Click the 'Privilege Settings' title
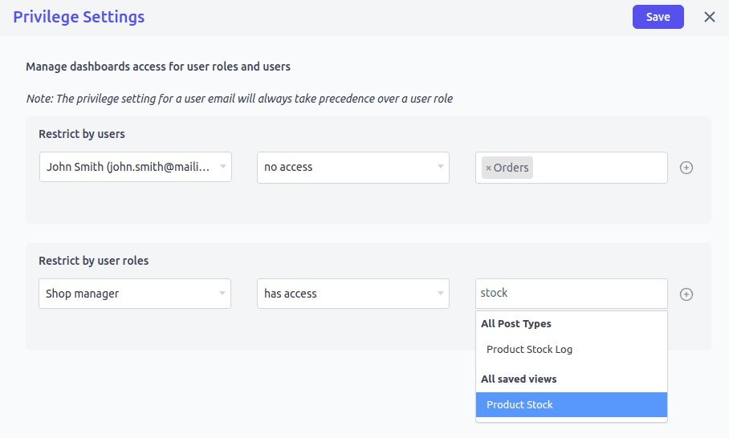This screenshot has height=438, width=729. point(79,17)
